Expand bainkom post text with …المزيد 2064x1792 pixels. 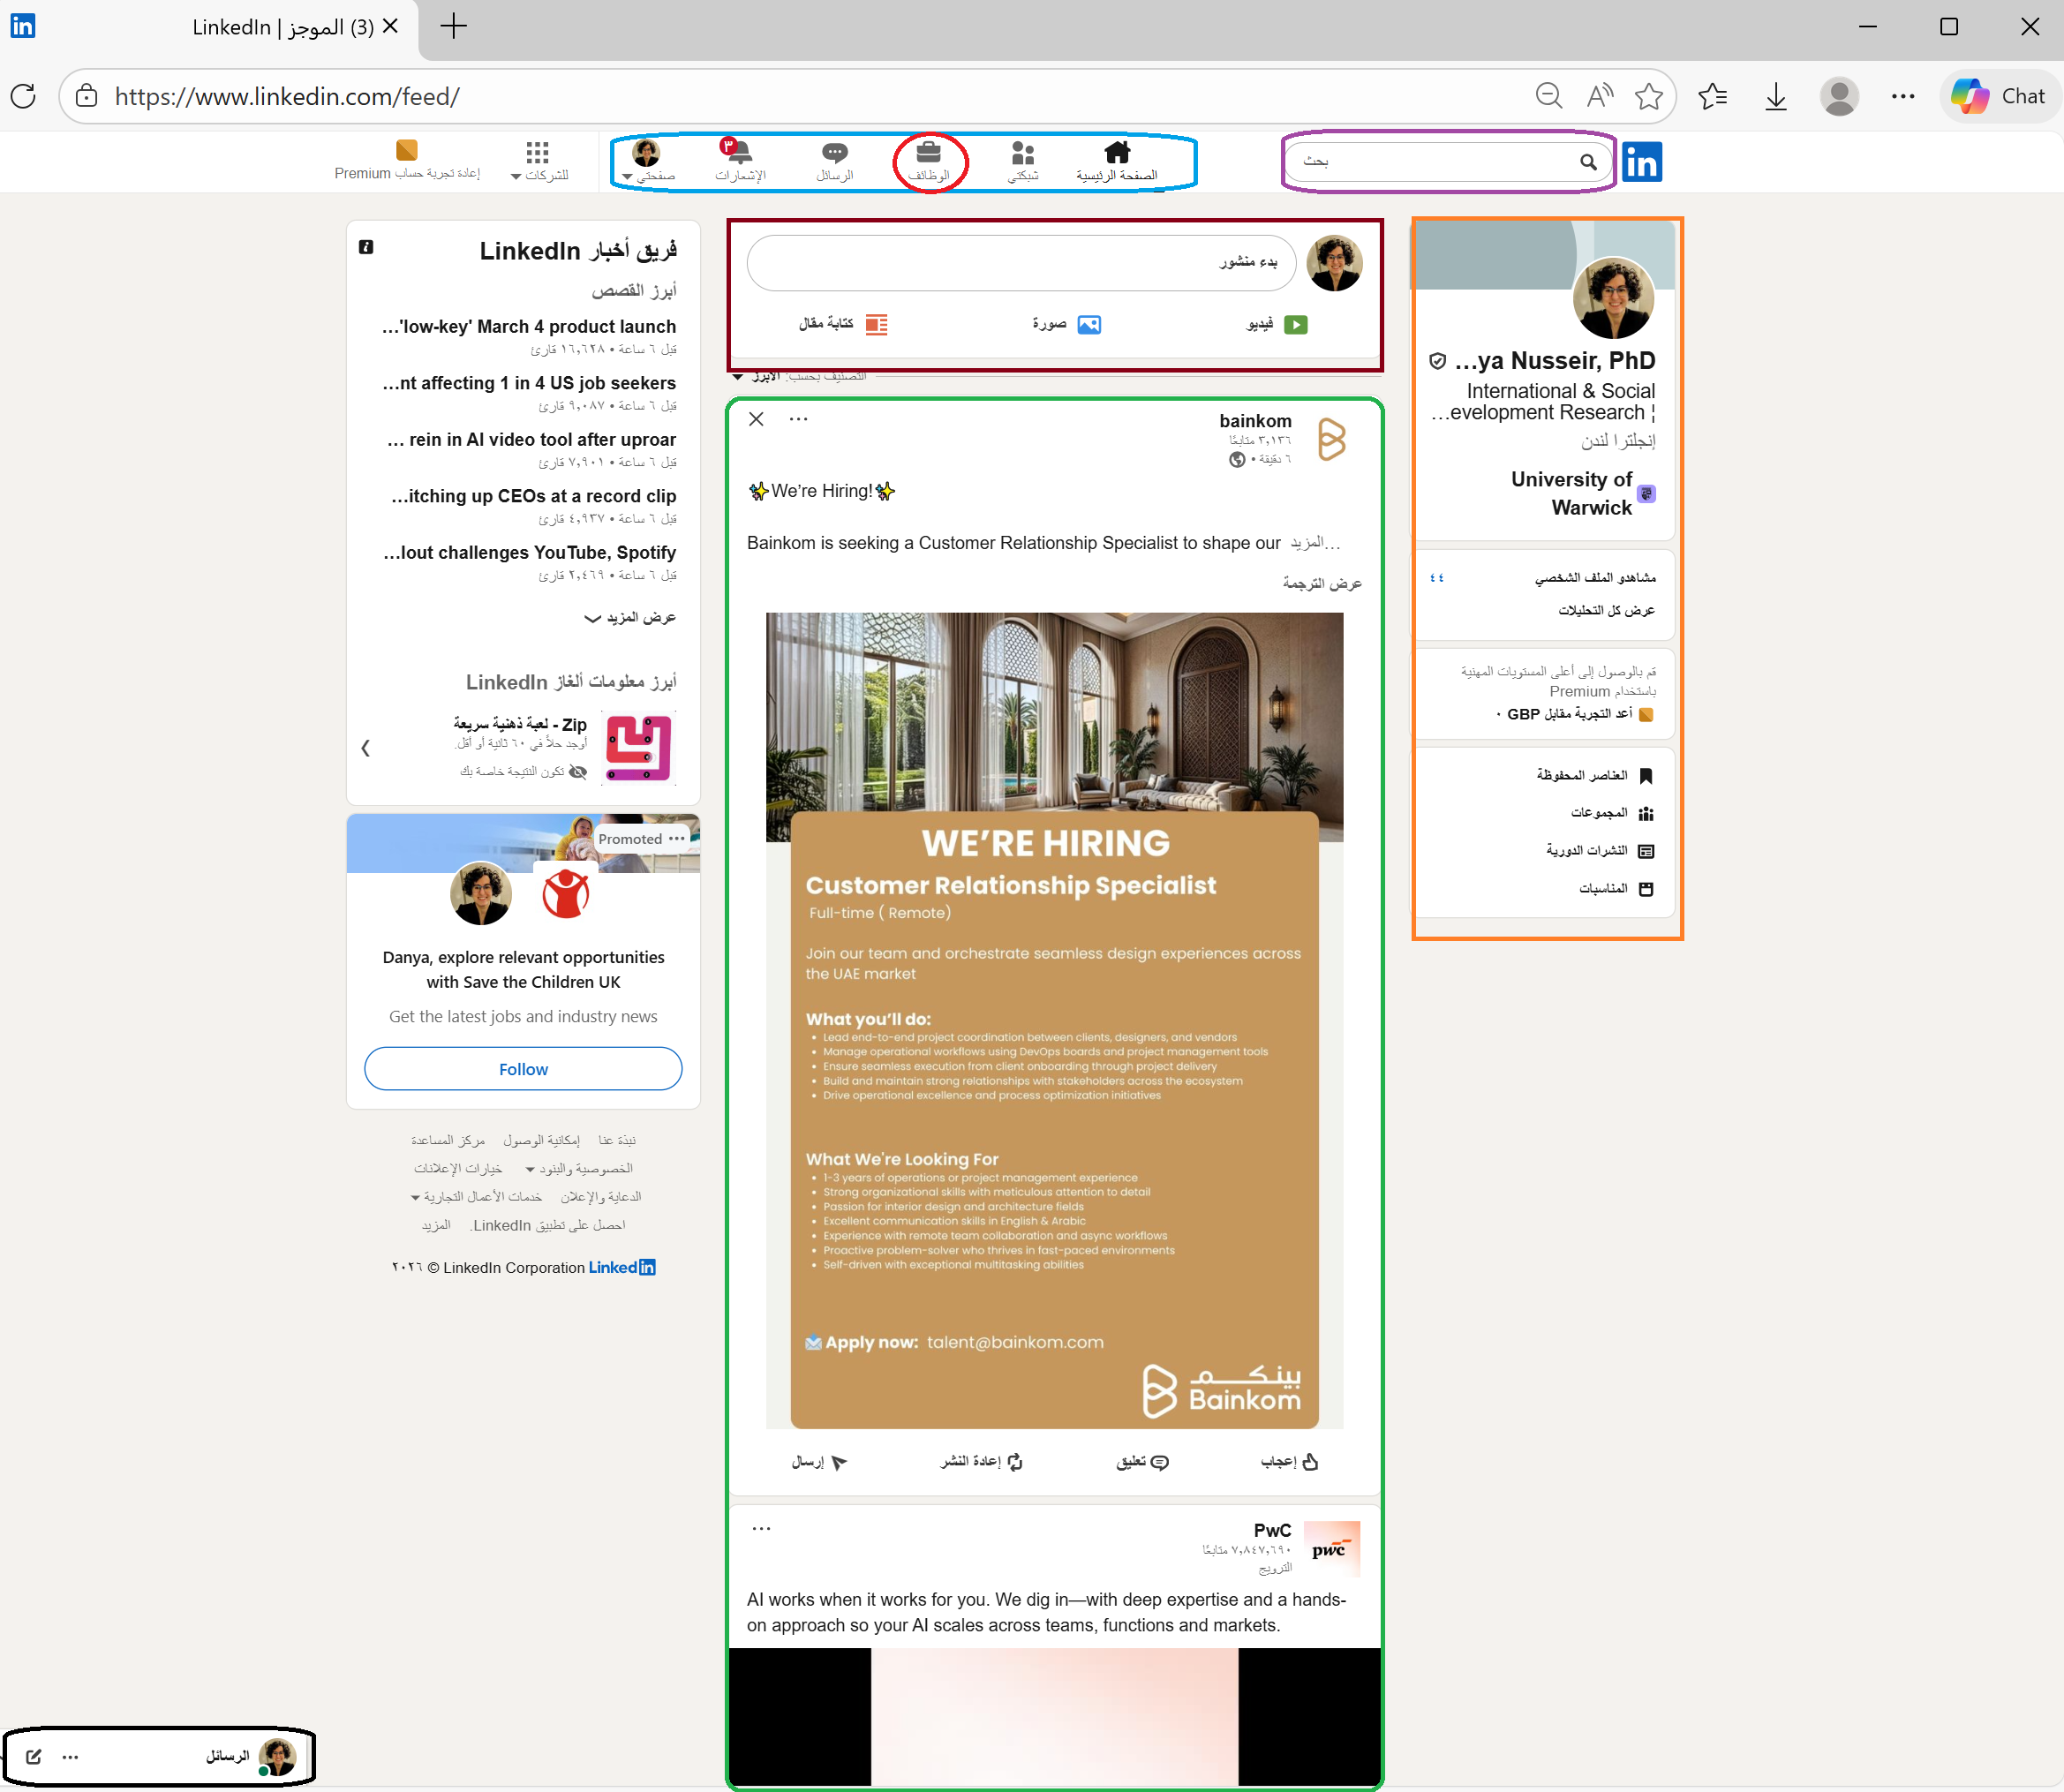pyautogui.click(x=1315, y=543)
